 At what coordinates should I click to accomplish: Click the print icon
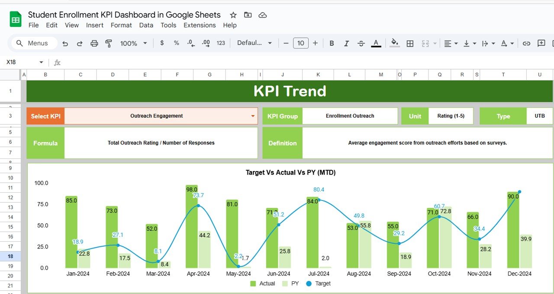pos(94,43)
